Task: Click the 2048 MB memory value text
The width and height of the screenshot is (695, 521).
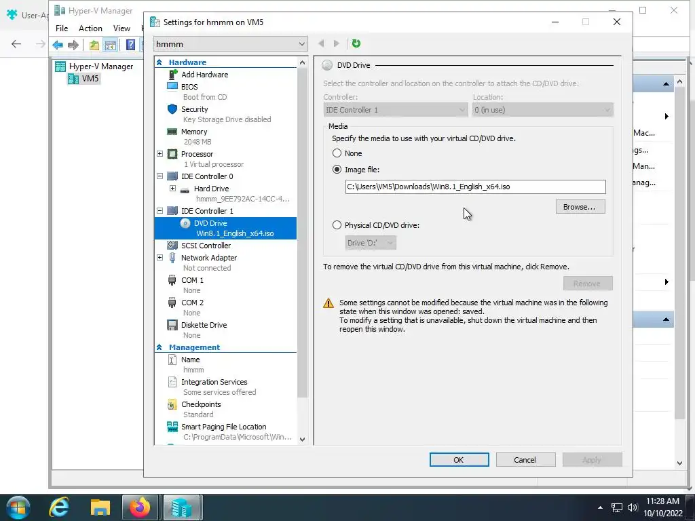Action: click(198, 142)
